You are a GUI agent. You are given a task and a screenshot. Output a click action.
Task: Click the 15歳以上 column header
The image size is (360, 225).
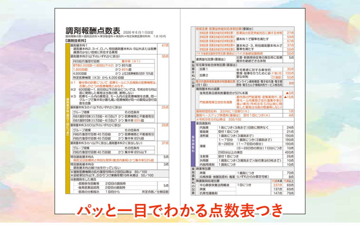289,181
